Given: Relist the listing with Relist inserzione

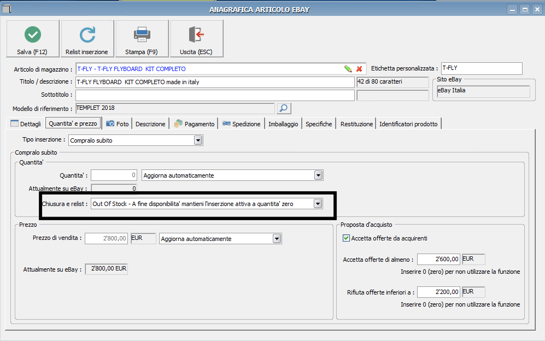Looking at the screenshot, I should click(x=87, y=39).
